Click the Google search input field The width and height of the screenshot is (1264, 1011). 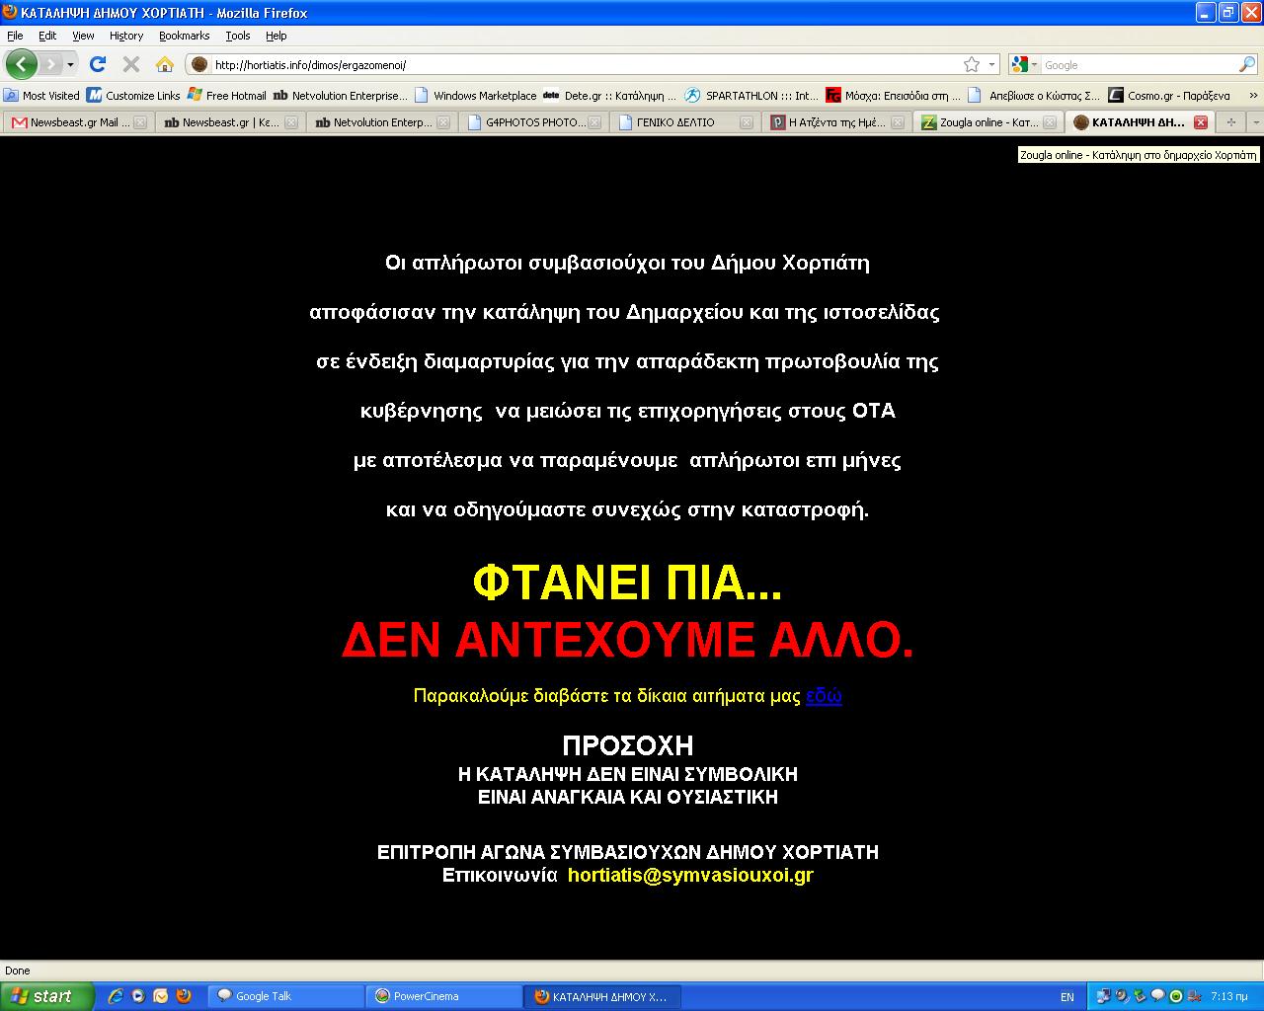click(x=1136, y=65)
